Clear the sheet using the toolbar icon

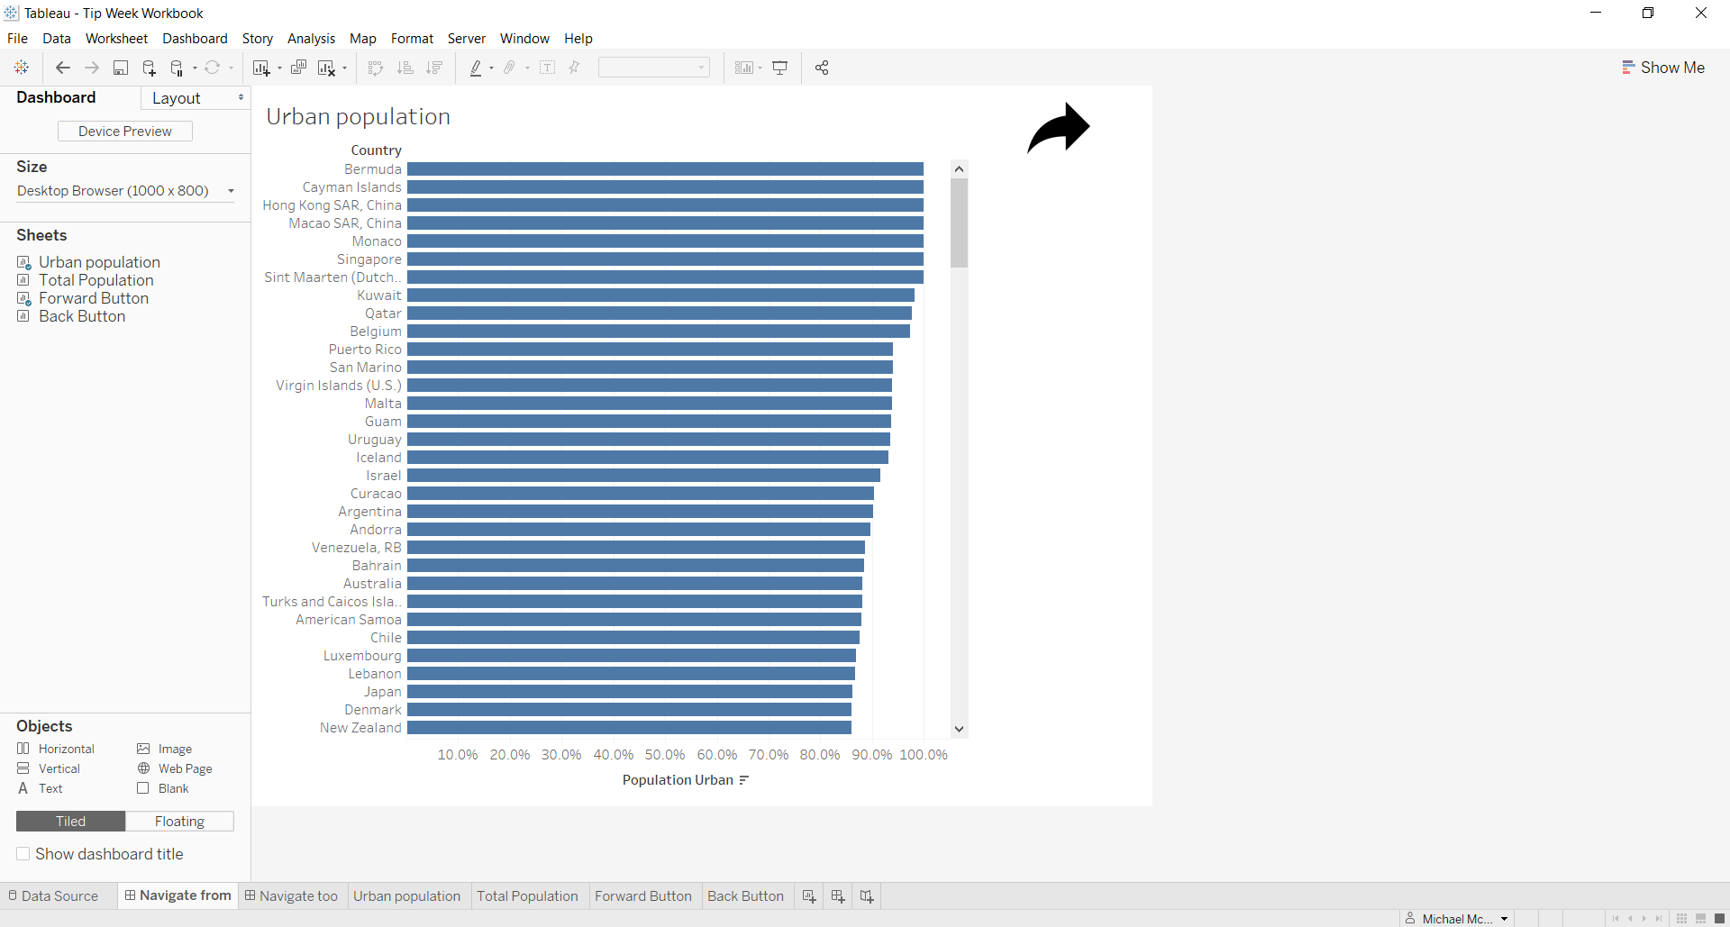pyautogui.click(x=326, y=68)
